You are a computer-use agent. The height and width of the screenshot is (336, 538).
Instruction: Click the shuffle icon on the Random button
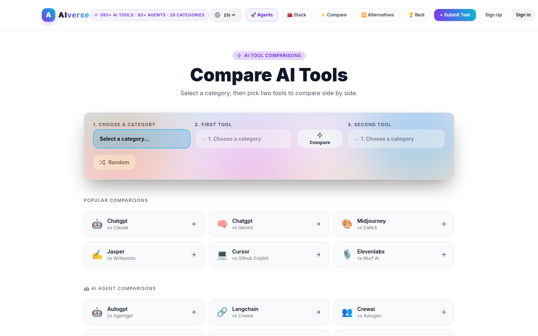102,162
